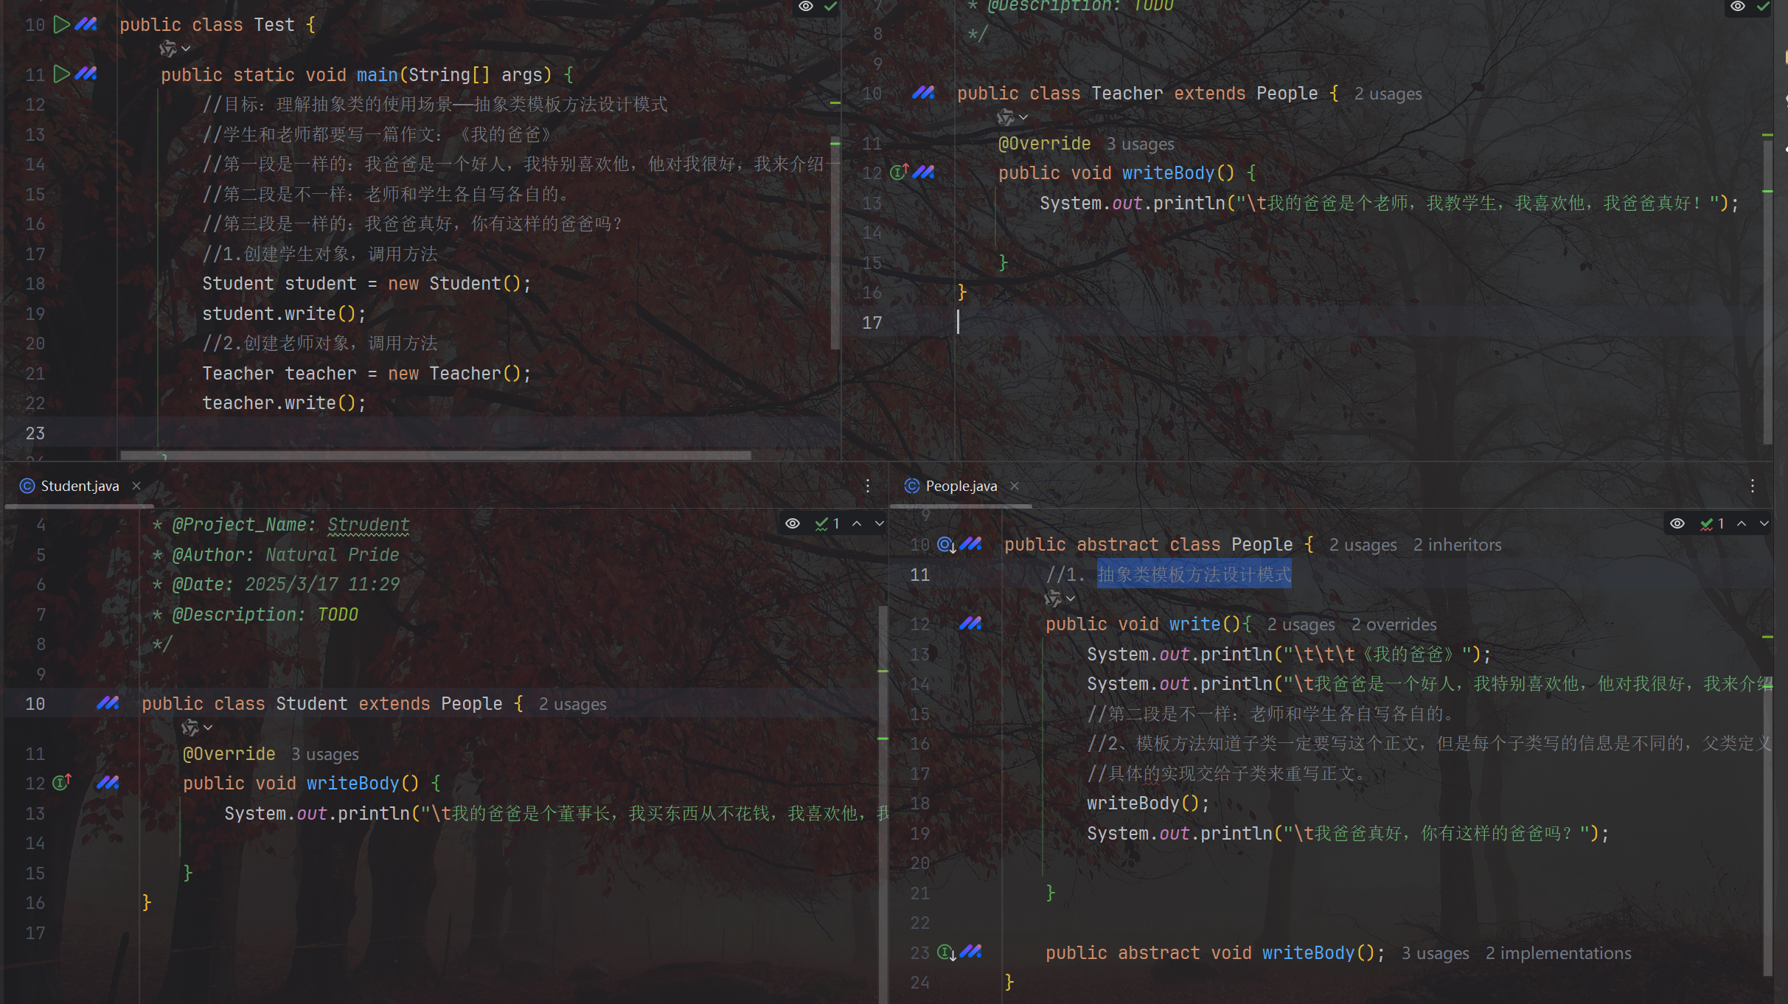1788x1004 pixels.
Task: Open '2 implementations' hint on writeBody
Action: (1558, 953)
